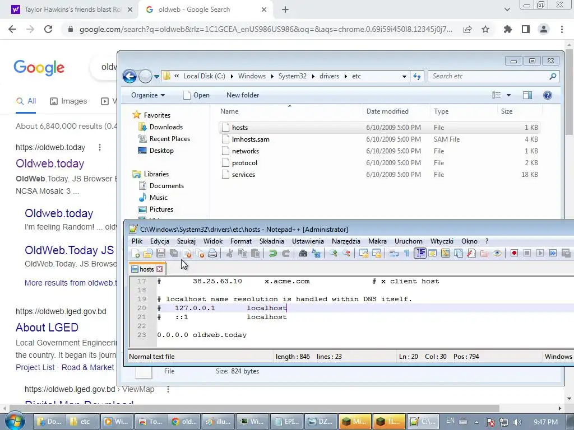Click the Copy icon in Notepad++
Viewport: 574px width, 430px height.
pyautogui.click(x=242, y=253)
